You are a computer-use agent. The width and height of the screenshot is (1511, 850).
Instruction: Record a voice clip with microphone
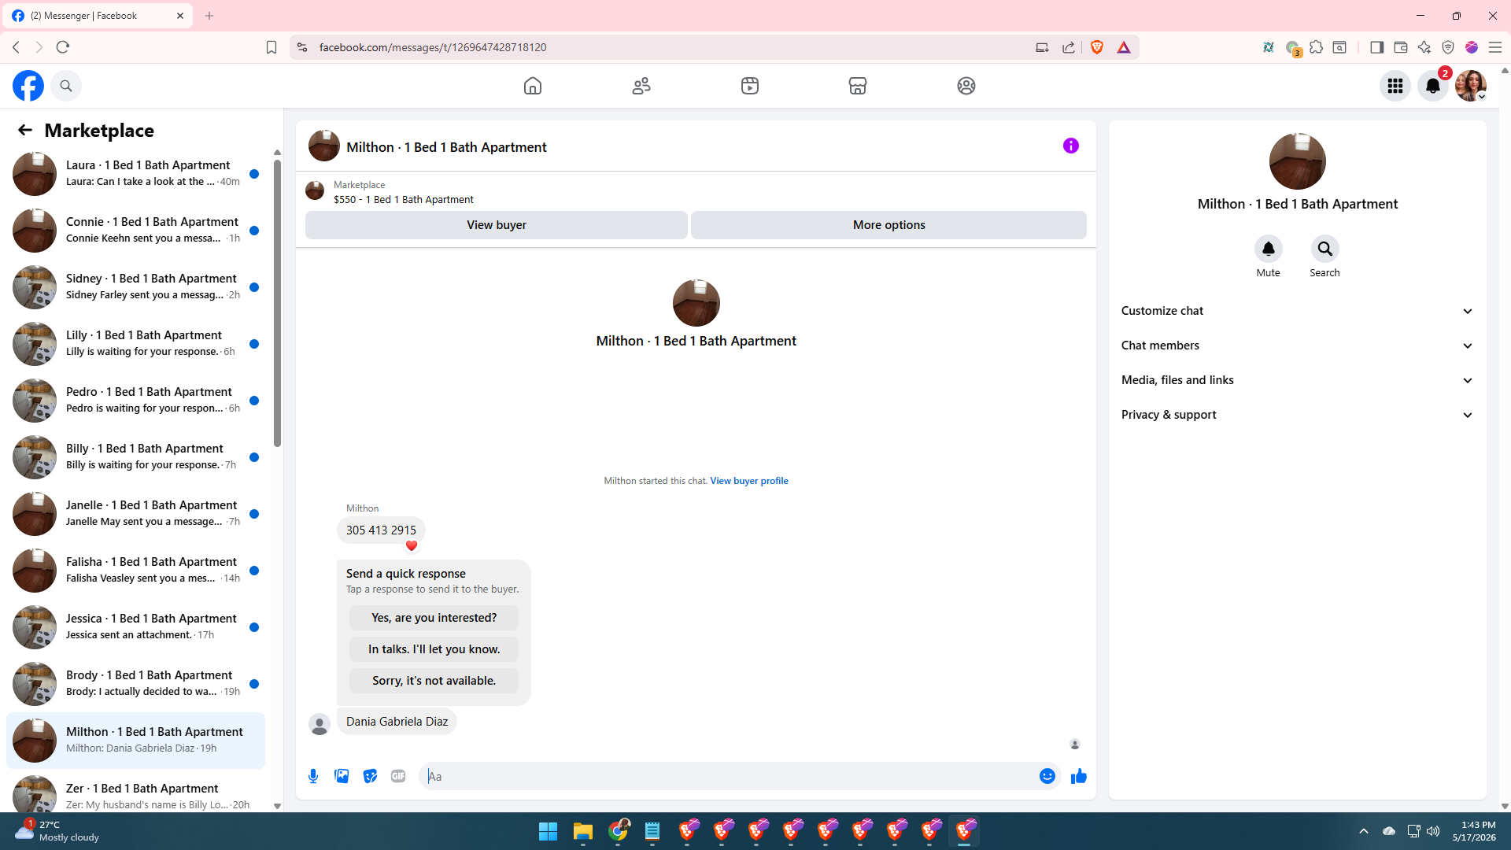click(313, 776)
